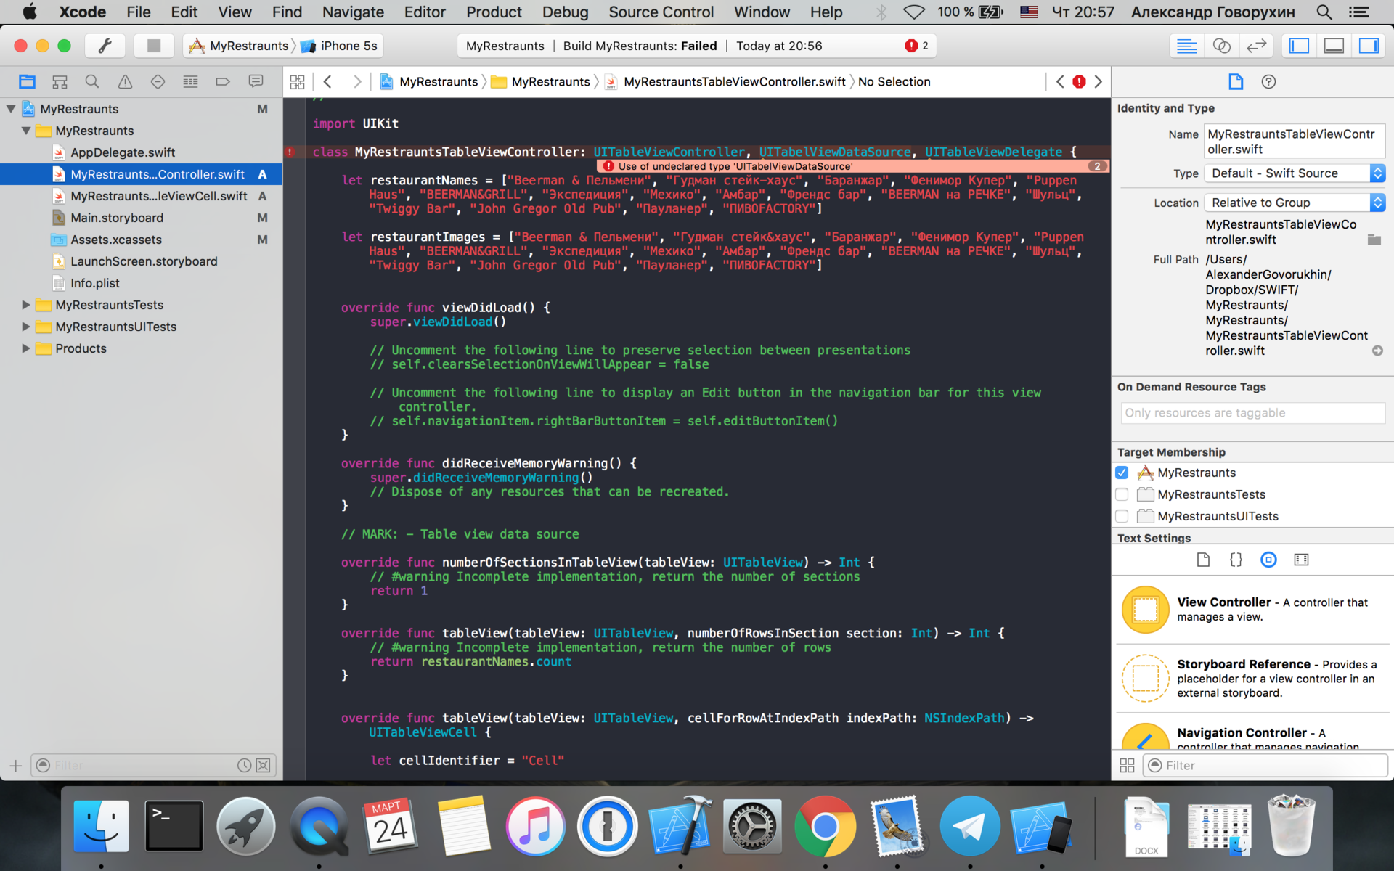Open Telegram from the Dock
Screen dimensions: 1394x871
(969, 826)
